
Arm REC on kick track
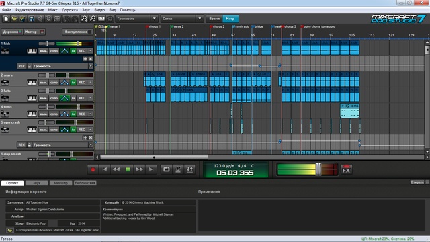click(82, 51)
